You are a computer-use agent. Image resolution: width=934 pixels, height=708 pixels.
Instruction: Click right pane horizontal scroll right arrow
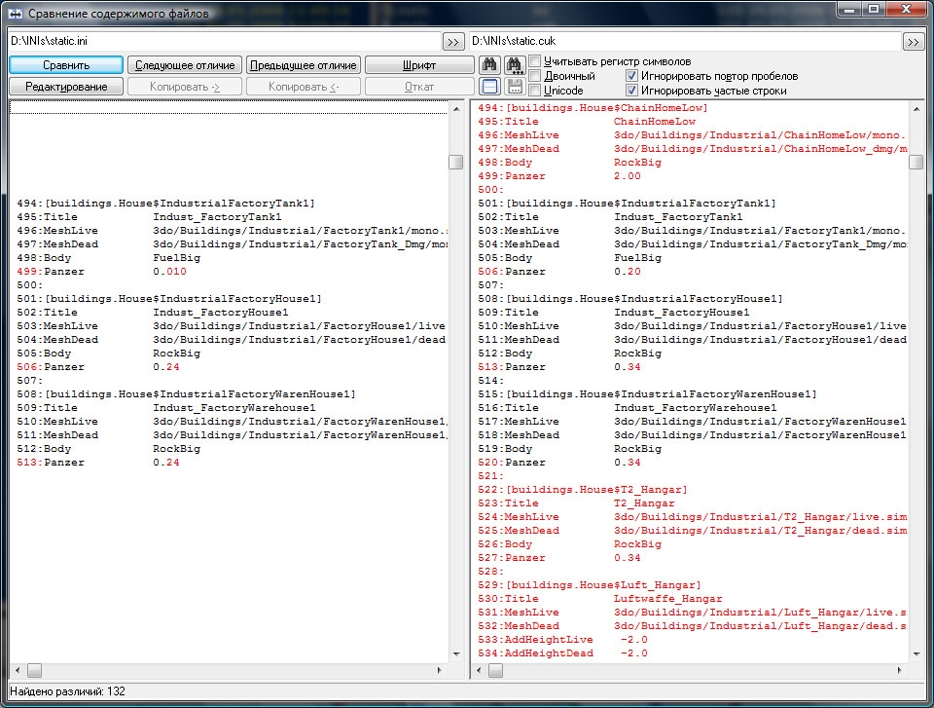(900, 670)
